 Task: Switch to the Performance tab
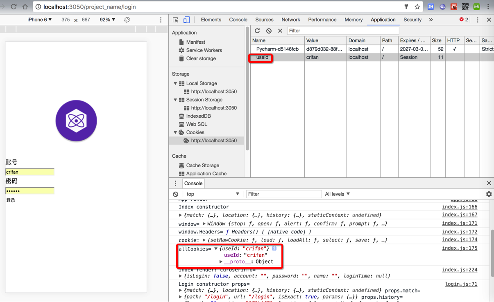click(322, 20)
